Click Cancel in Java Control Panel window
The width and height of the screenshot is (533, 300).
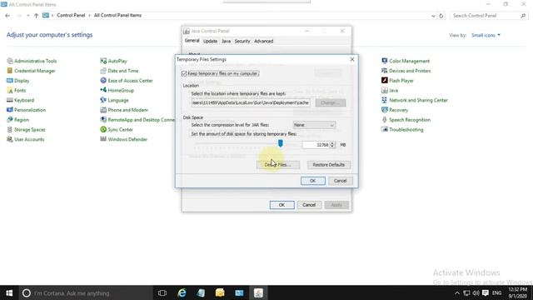click(x=309, y=205)
